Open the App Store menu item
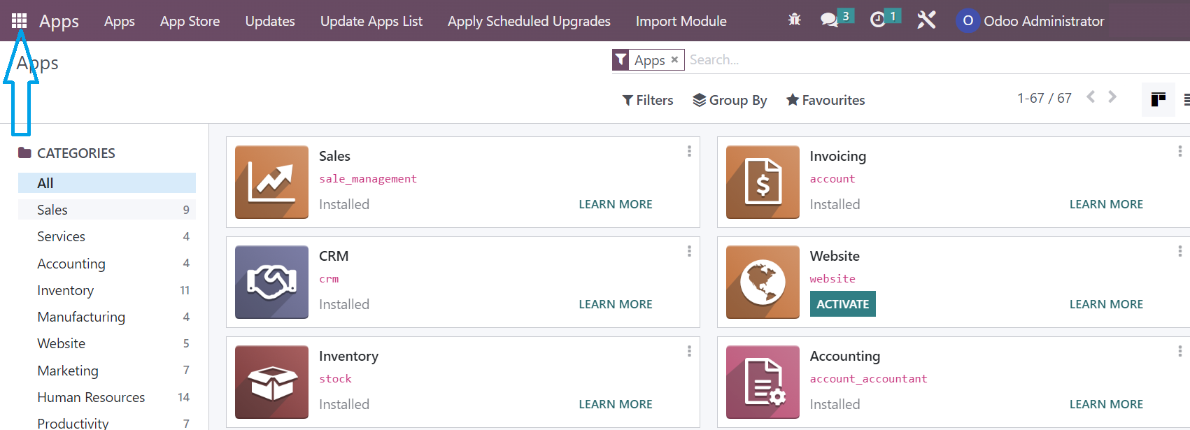 click(190, 21)
